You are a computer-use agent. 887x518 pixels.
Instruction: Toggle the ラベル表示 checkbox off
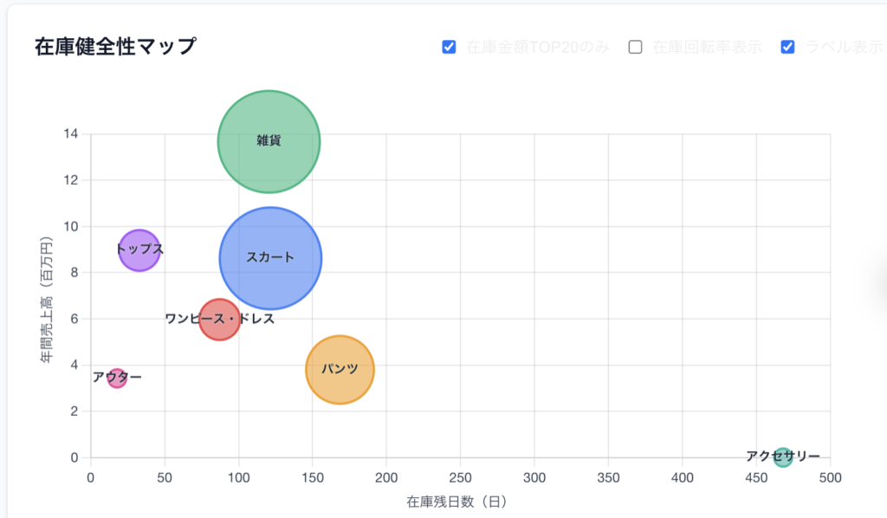coord(787,47)
